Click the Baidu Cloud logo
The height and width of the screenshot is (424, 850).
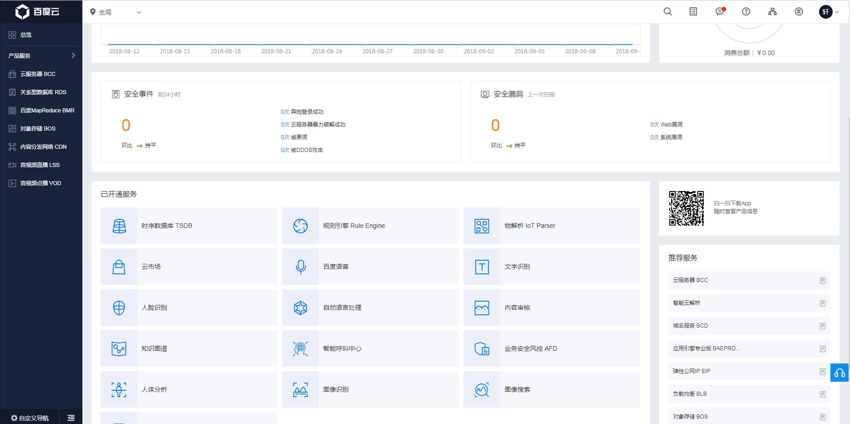pos(37,12)
